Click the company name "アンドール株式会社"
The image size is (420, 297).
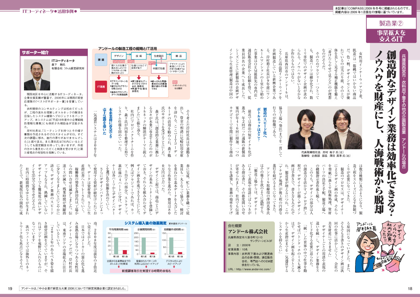(248, 231)
